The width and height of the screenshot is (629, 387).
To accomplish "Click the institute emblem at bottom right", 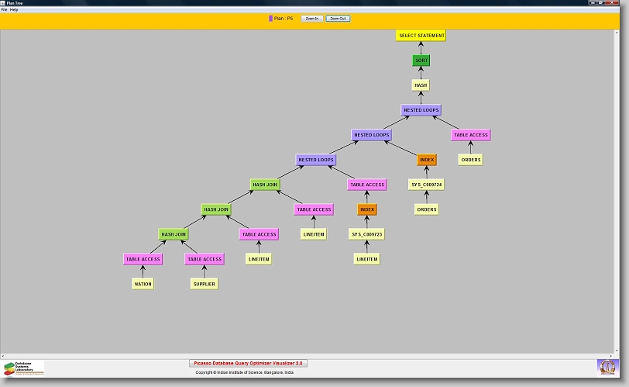I will point(608,367).
